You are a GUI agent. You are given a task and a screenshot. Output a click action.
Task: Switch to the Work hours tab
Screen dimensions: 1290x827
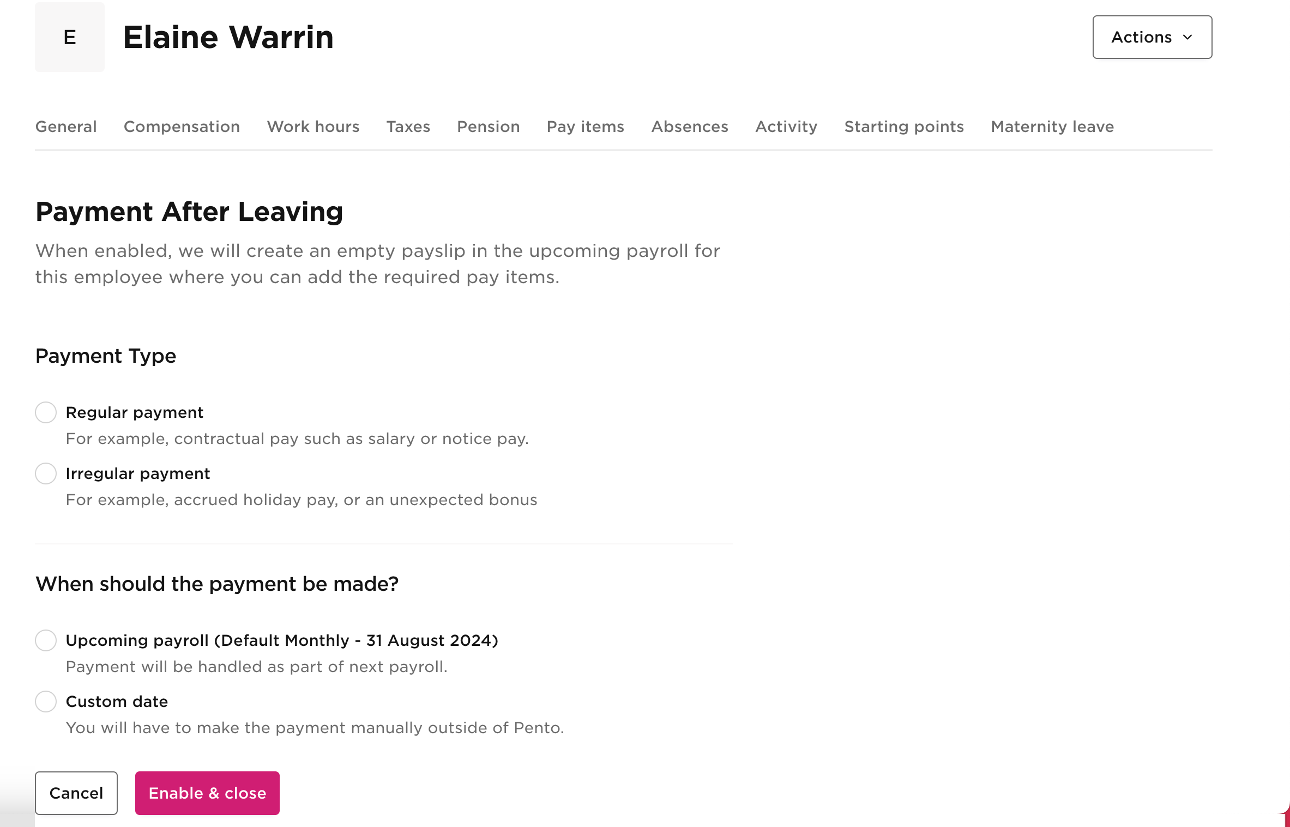(x=312, y=126)
